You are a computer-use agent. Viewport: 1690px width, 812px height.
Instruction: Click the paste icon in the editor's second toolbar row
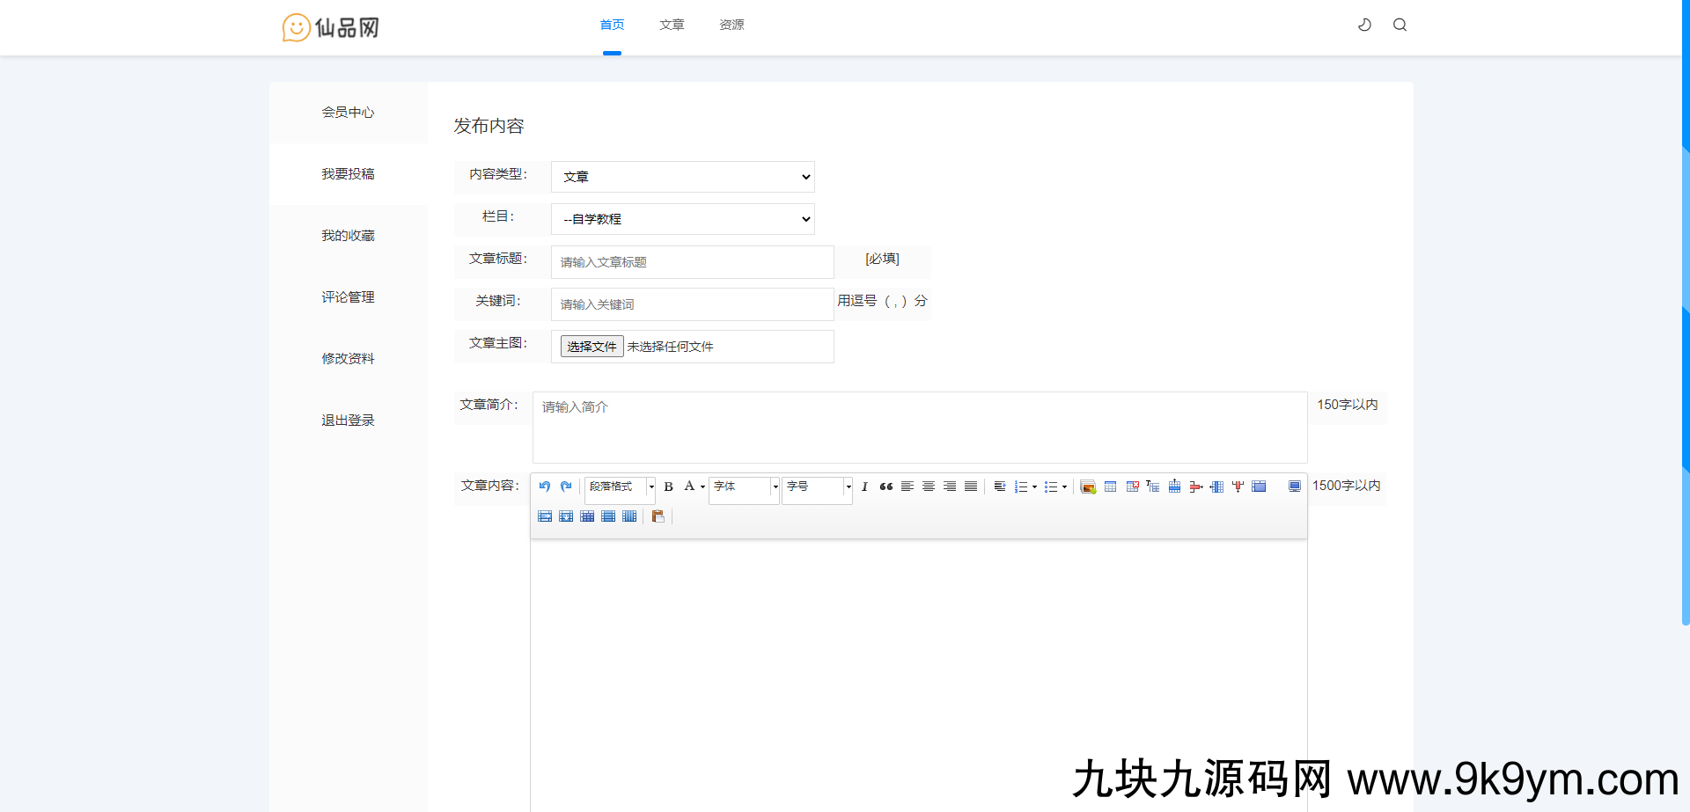[x=658, y=516]
